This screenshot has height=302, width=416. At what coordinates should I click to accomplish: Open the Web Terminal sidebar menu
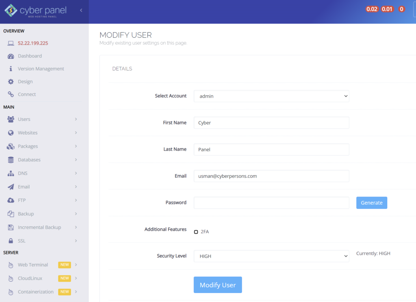pos(33,265)
